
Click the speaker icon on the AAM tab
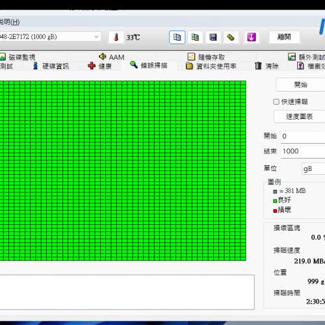(103, 57)
